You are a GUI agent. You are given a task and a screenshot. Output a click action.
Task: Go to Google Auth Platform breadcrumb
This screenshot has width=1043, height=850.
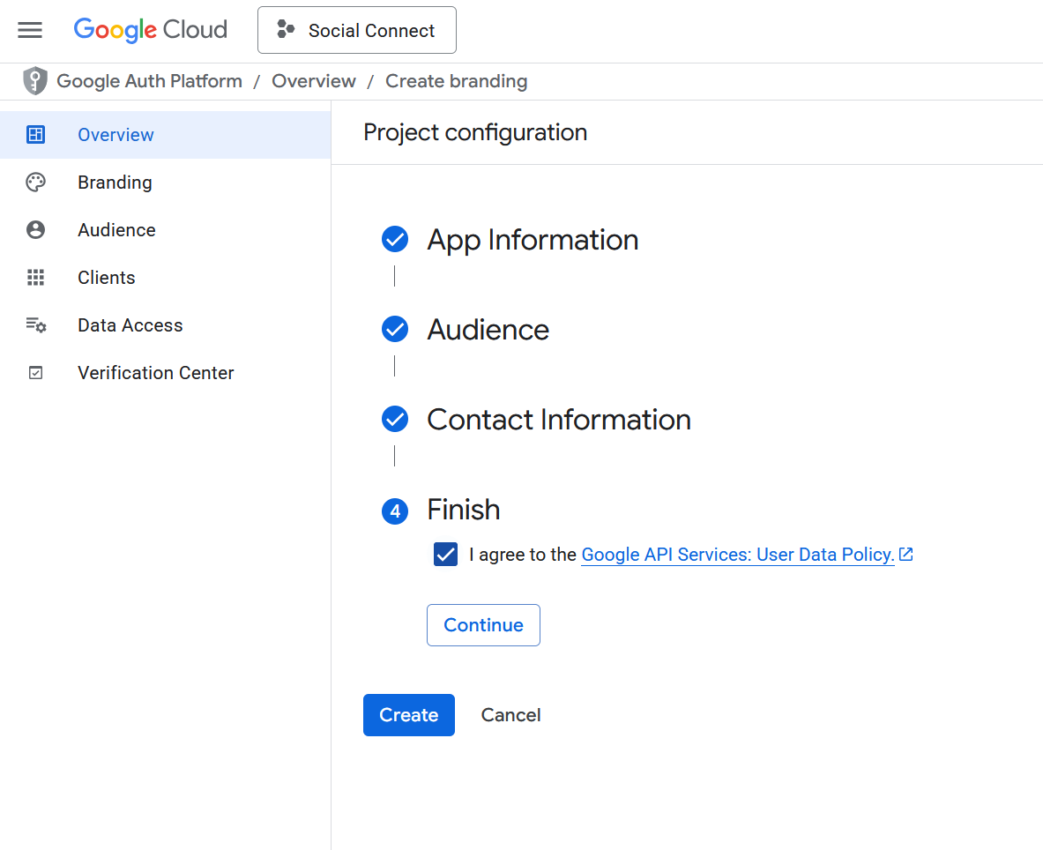tap(149, 81)
